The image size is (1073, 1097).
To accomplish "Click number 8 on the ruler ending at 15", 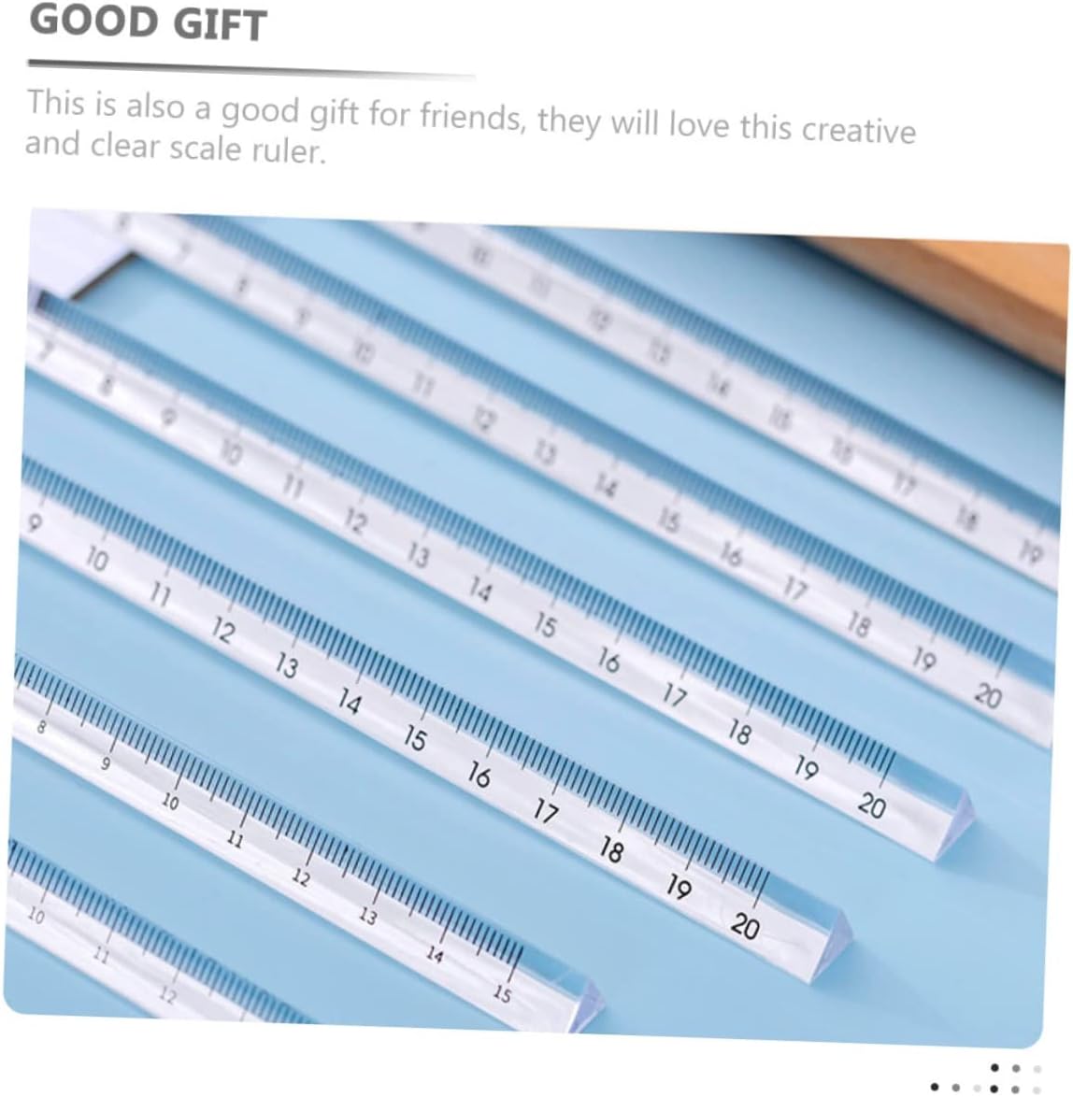I will 41,727.
